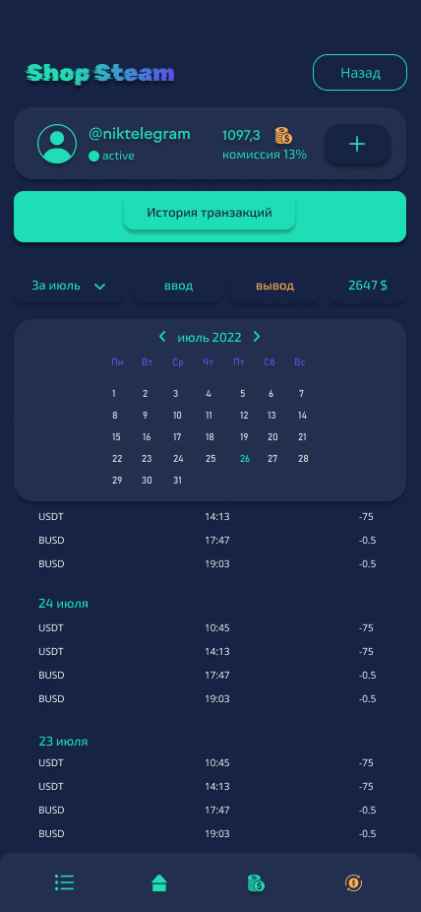Screen dimensions: 421x912
Task: Click the Shop Steam logo
Action: pos(100,74)
